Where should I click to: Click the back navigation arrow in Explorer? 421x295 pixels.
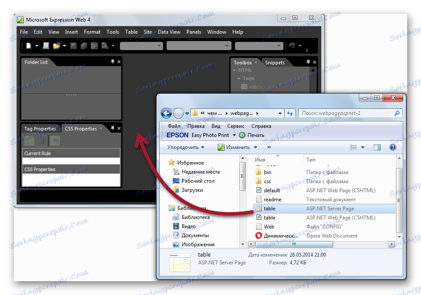pos(166,113)
